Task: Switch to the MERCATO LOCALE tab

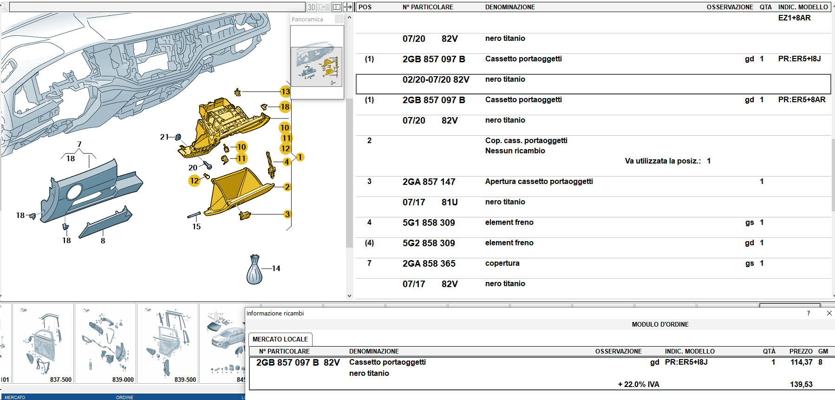Action: [280, 339]
